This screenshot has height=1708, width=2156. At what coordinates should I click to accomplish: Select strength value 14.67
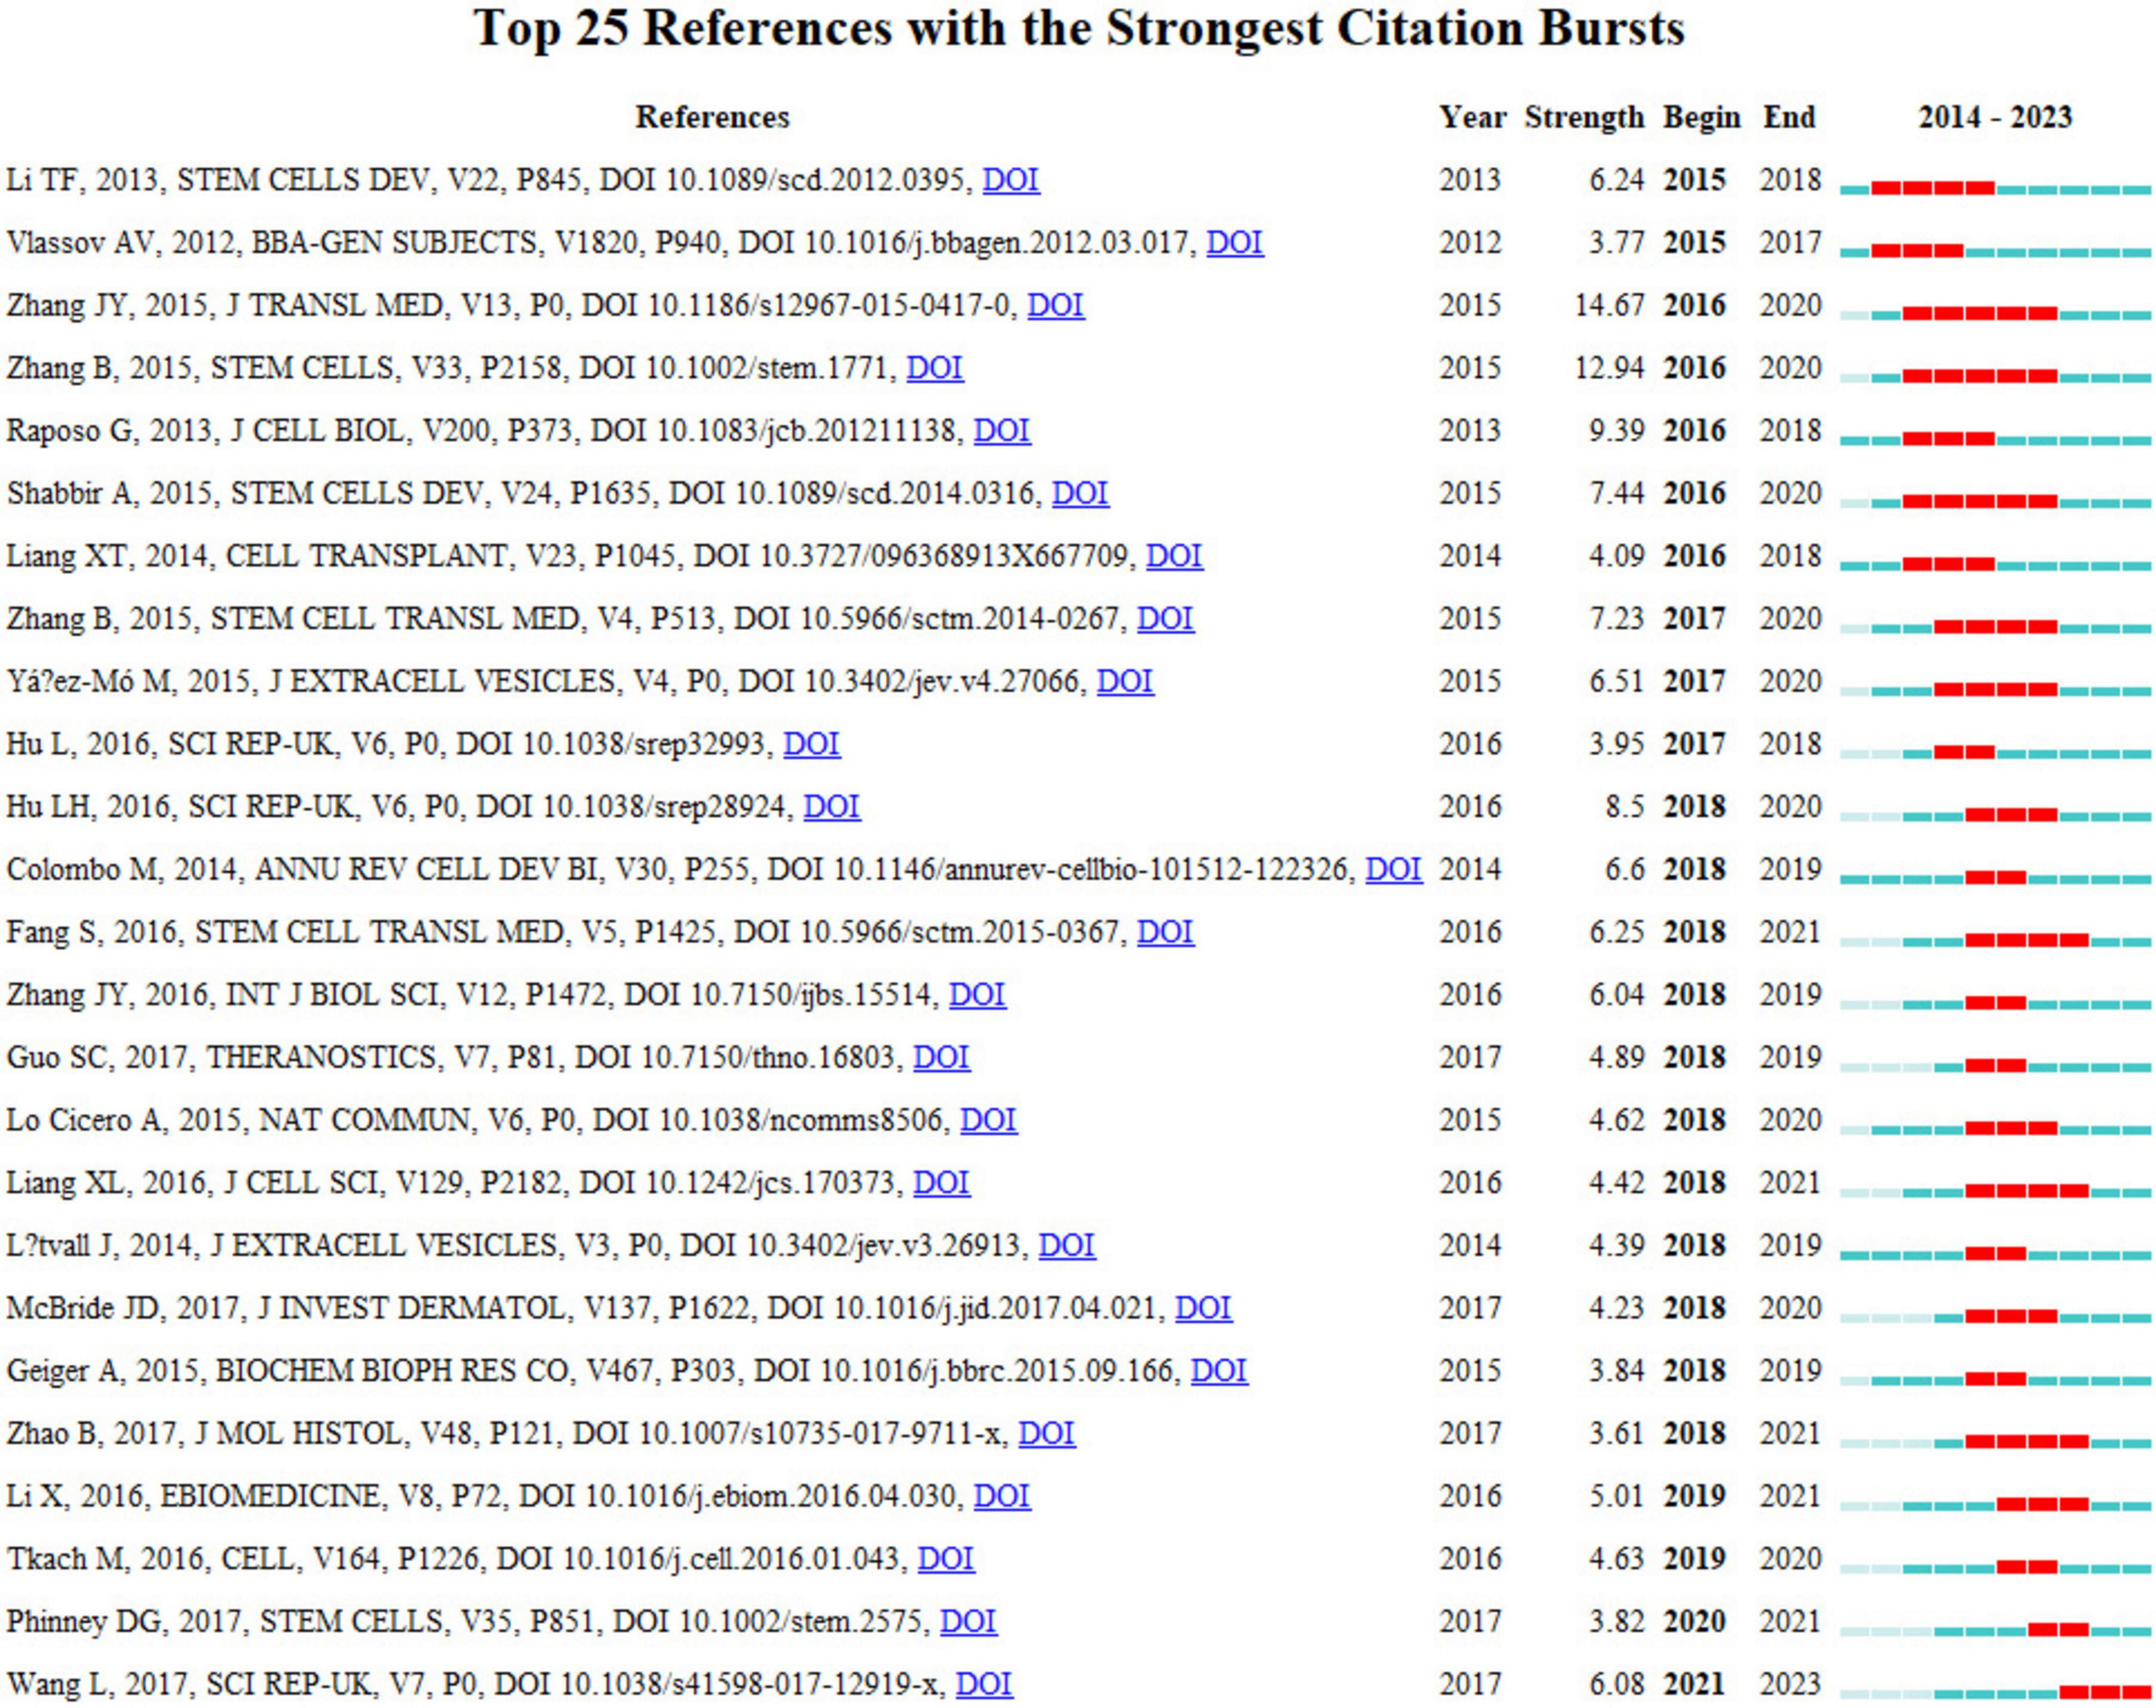pyautogui.click(x=1609, y=305)
